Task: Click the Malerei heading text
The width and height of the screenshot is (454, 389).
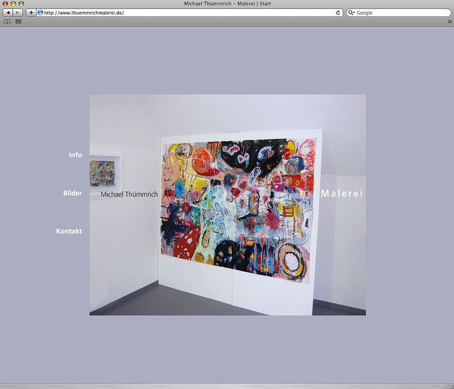Action: click(342, 193)
